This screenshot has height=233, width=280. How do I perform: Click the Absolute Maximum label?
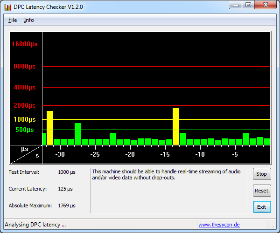(x=30, y=206)
